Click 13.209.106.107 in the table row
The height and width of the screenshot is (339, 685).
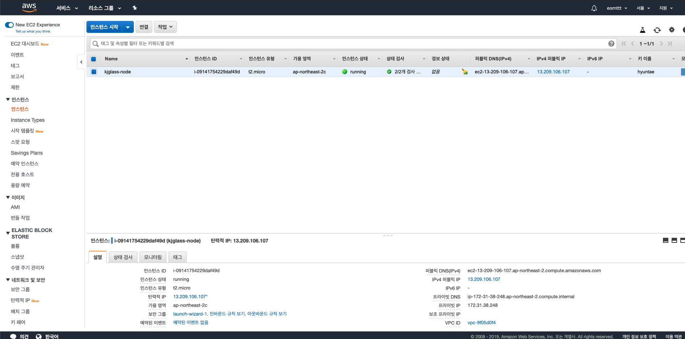(553, 72)
